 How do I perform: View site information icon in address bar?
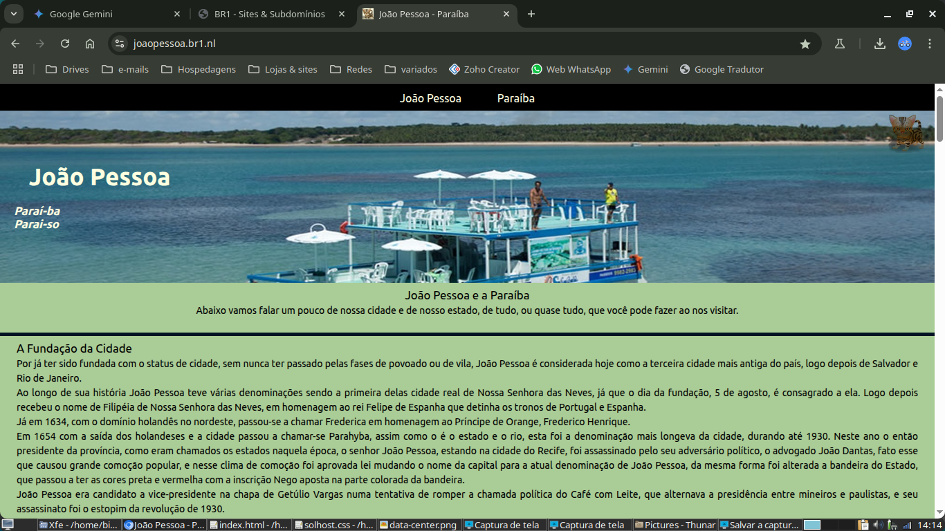click(120, 44)
